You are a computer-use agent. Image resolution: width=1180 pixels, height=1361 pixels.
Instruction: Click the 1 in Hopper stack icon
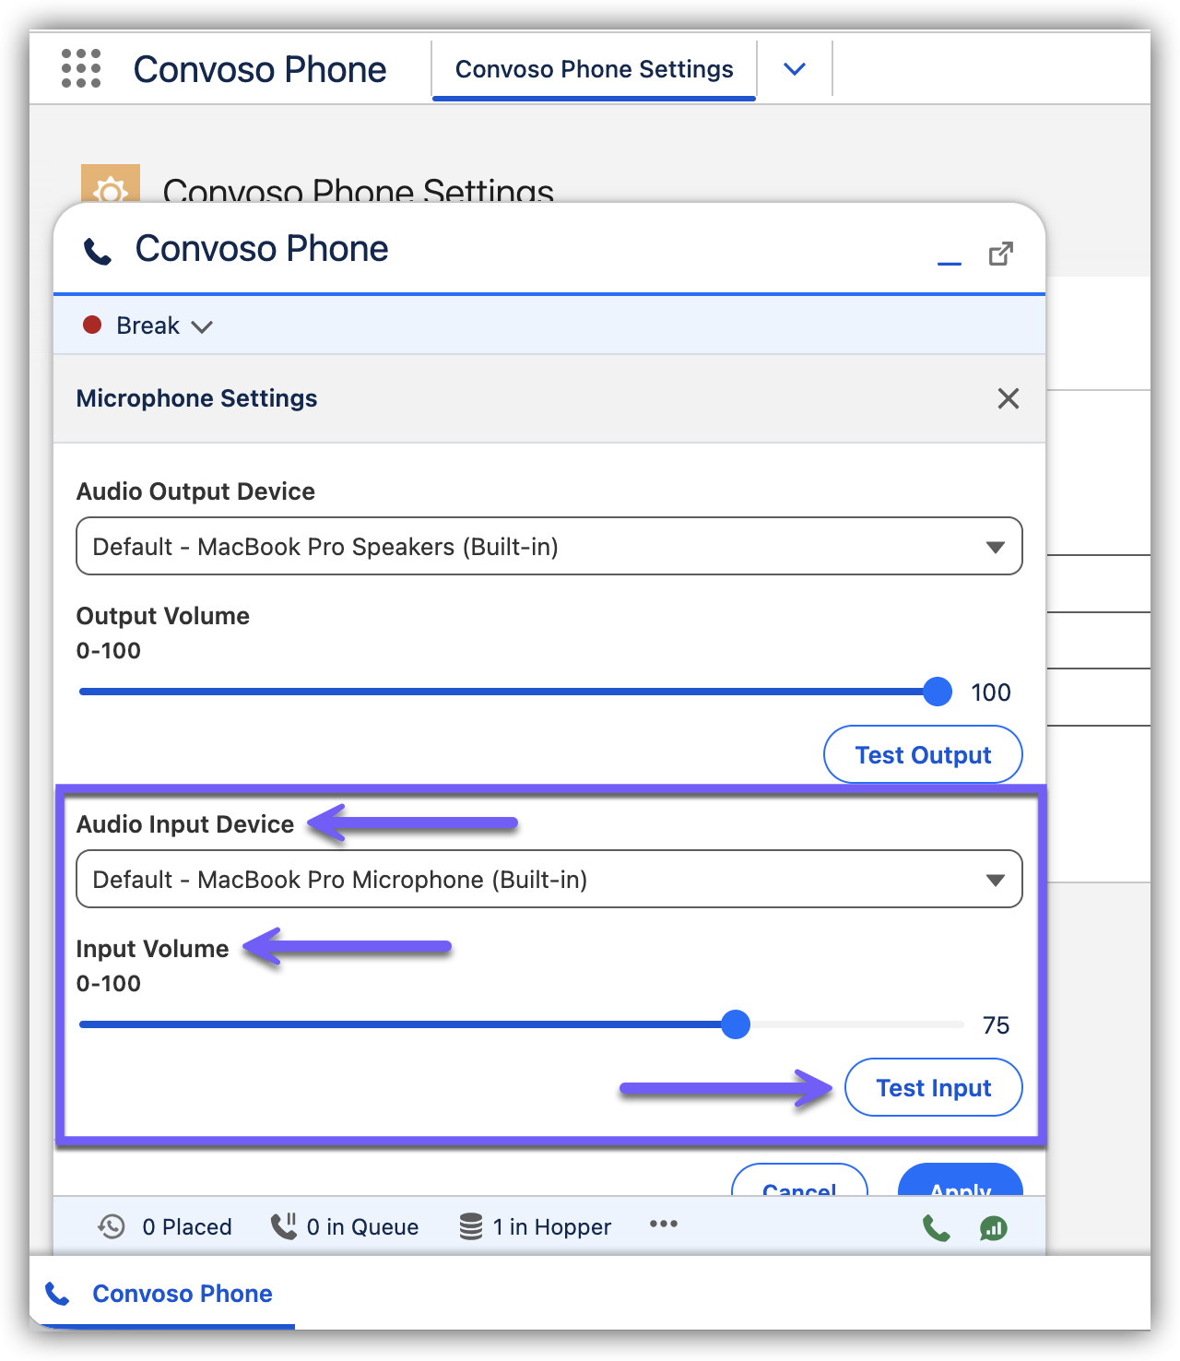(x=471, y=1226)
